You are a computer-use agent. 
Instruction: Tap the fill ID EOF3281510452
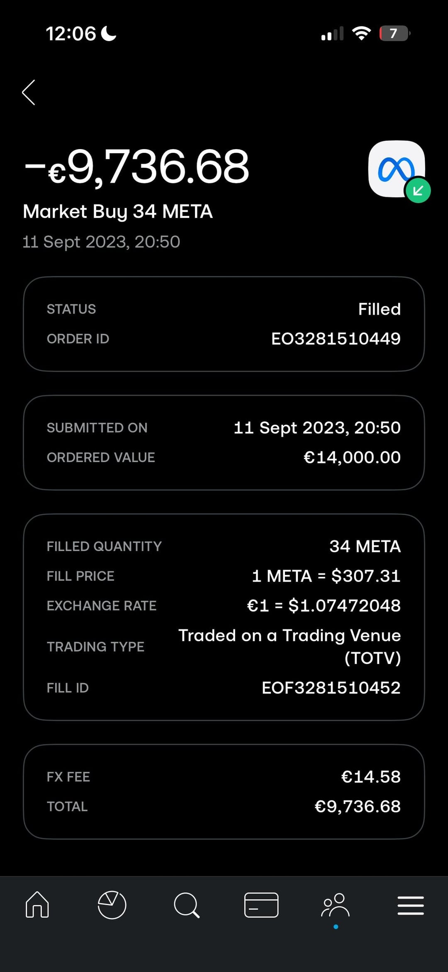(331, 688)
